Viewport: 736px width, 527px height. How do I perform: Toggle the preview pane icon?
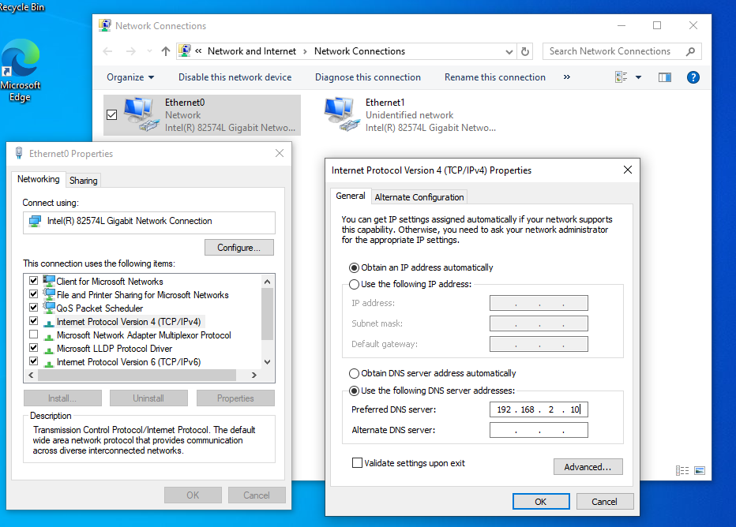[x=664, y=77]
